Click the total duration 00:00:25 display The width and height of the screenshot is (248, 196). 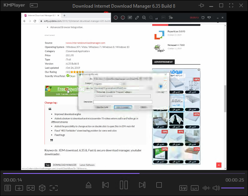[x=235, y=180]
